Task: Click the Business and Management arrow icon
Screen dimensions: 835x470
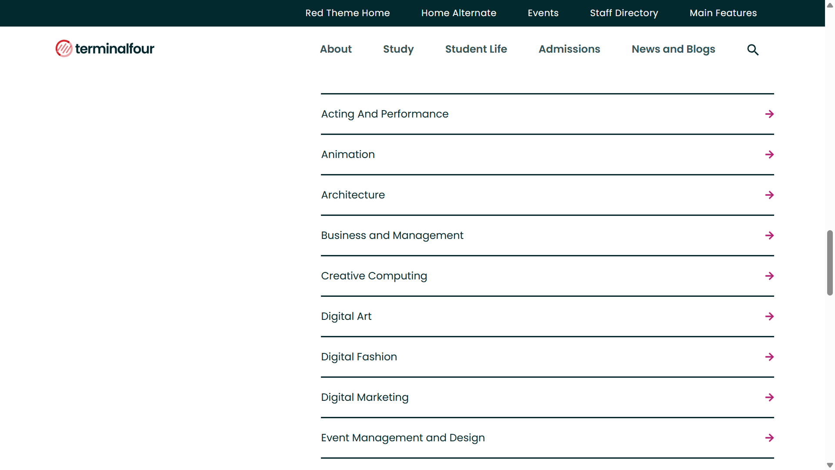Action: (769, 235)
